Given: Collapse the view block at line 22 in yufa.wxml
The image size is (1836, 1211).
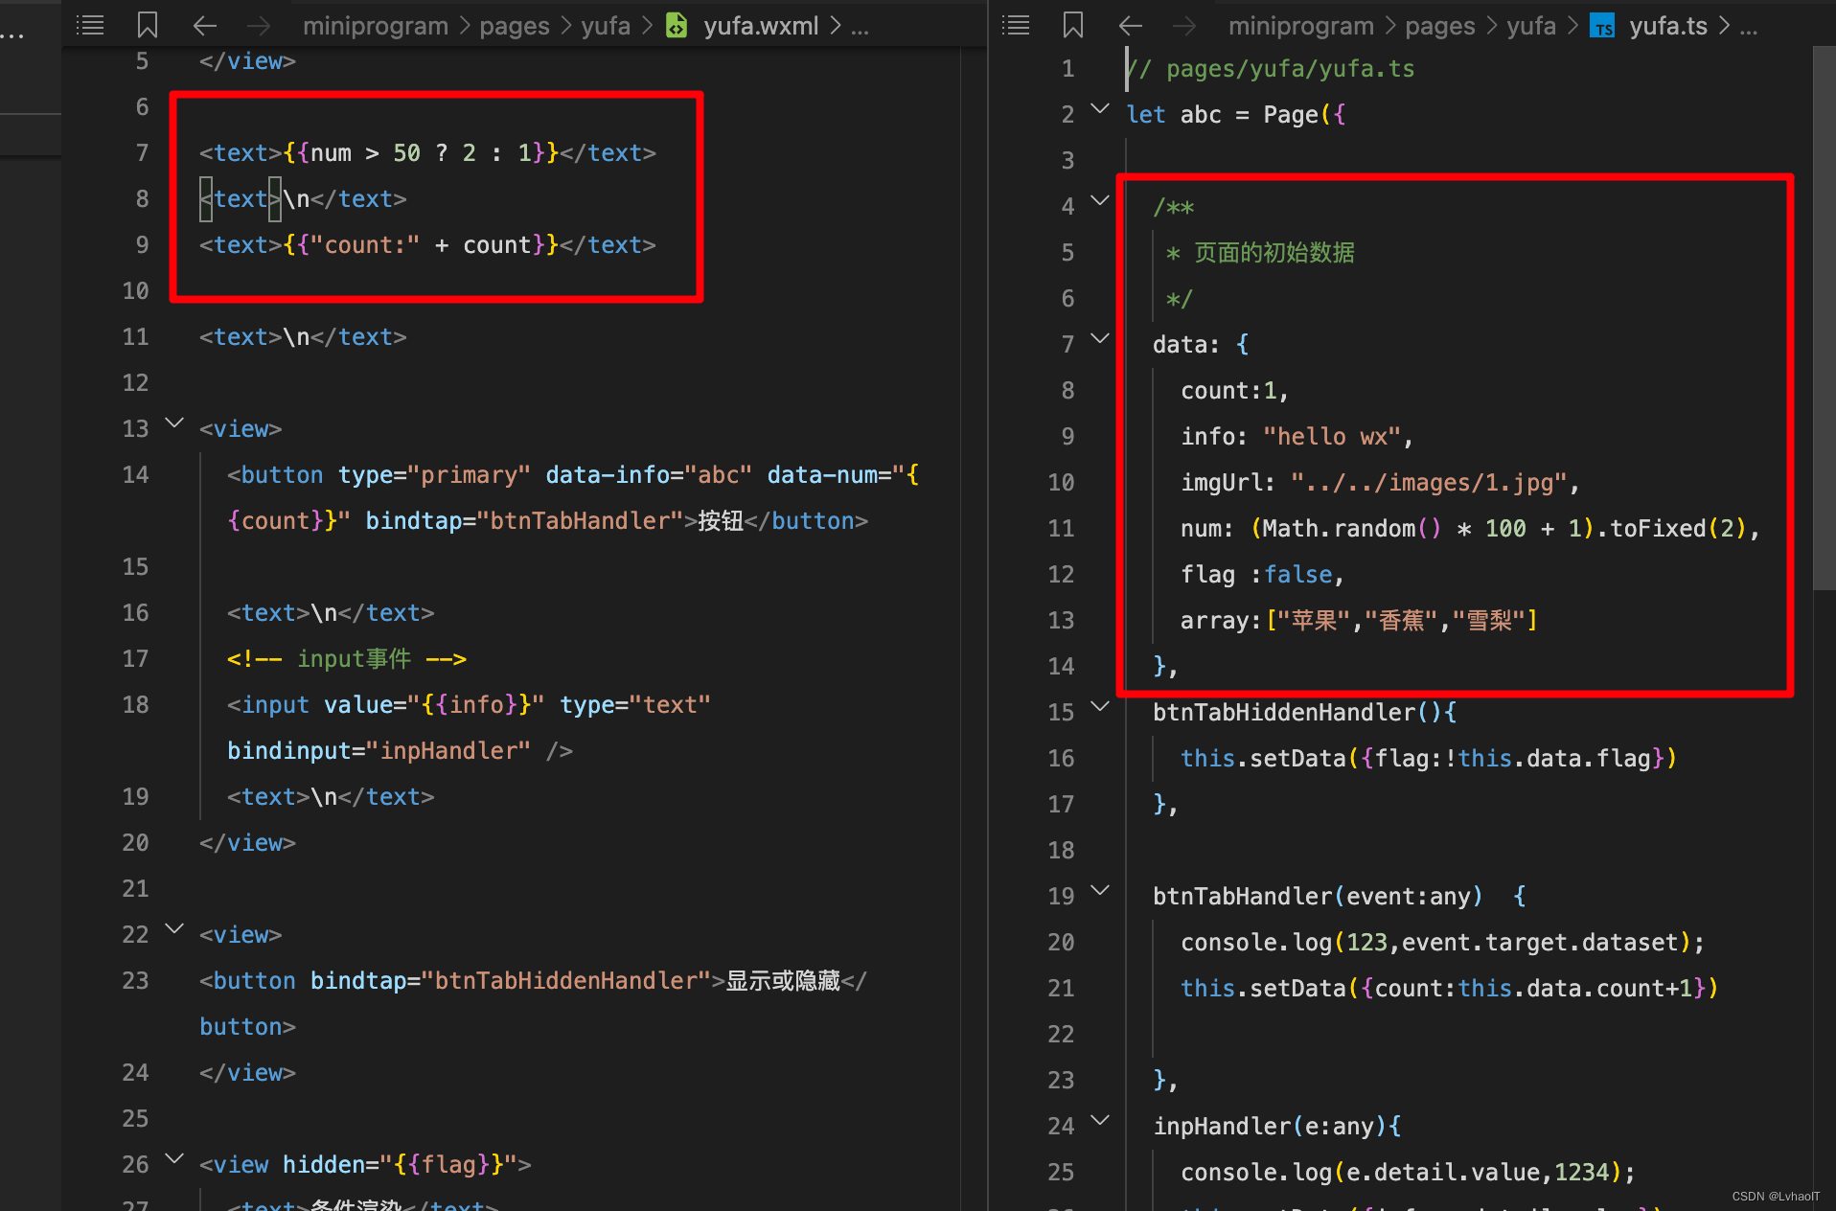Looking at the screenshot, I should click(x=174, y=928).
